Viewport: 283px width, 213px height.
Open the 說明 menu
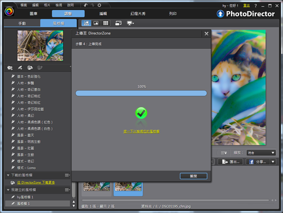coord(70,5)
